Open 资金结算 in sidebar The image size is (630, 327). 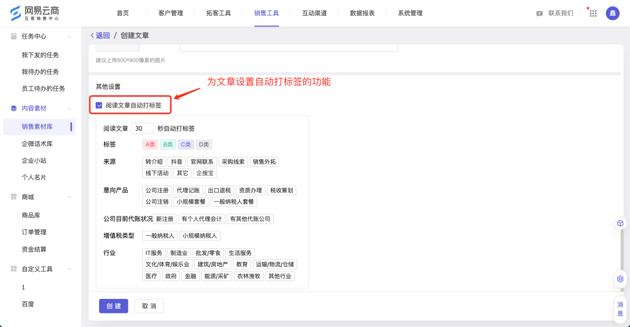click(34, 249)
